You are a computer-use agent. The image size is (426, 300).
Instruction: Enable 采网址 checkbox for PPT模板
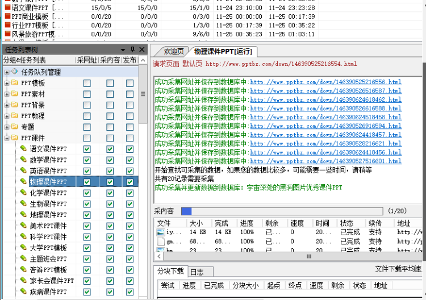87,83
